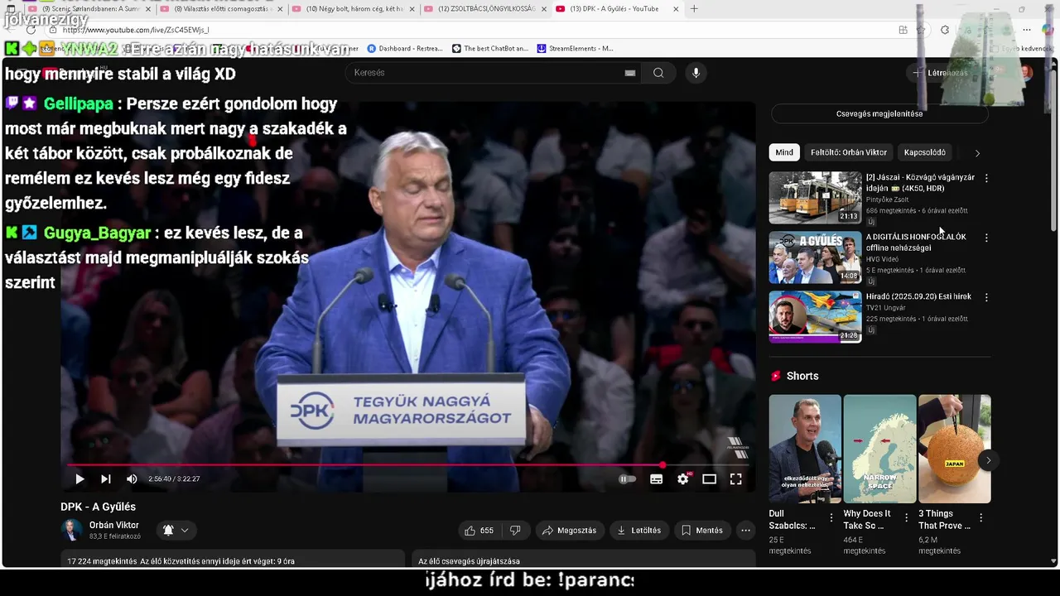Open options menu for A DIGITÁLIS HONFOGLALÓK

[x=985, y=238]
